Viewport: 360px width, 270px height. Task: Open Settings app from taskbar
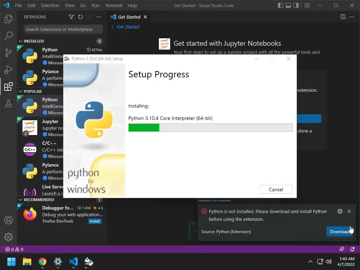pyautogui.click(x=58, y=262)
